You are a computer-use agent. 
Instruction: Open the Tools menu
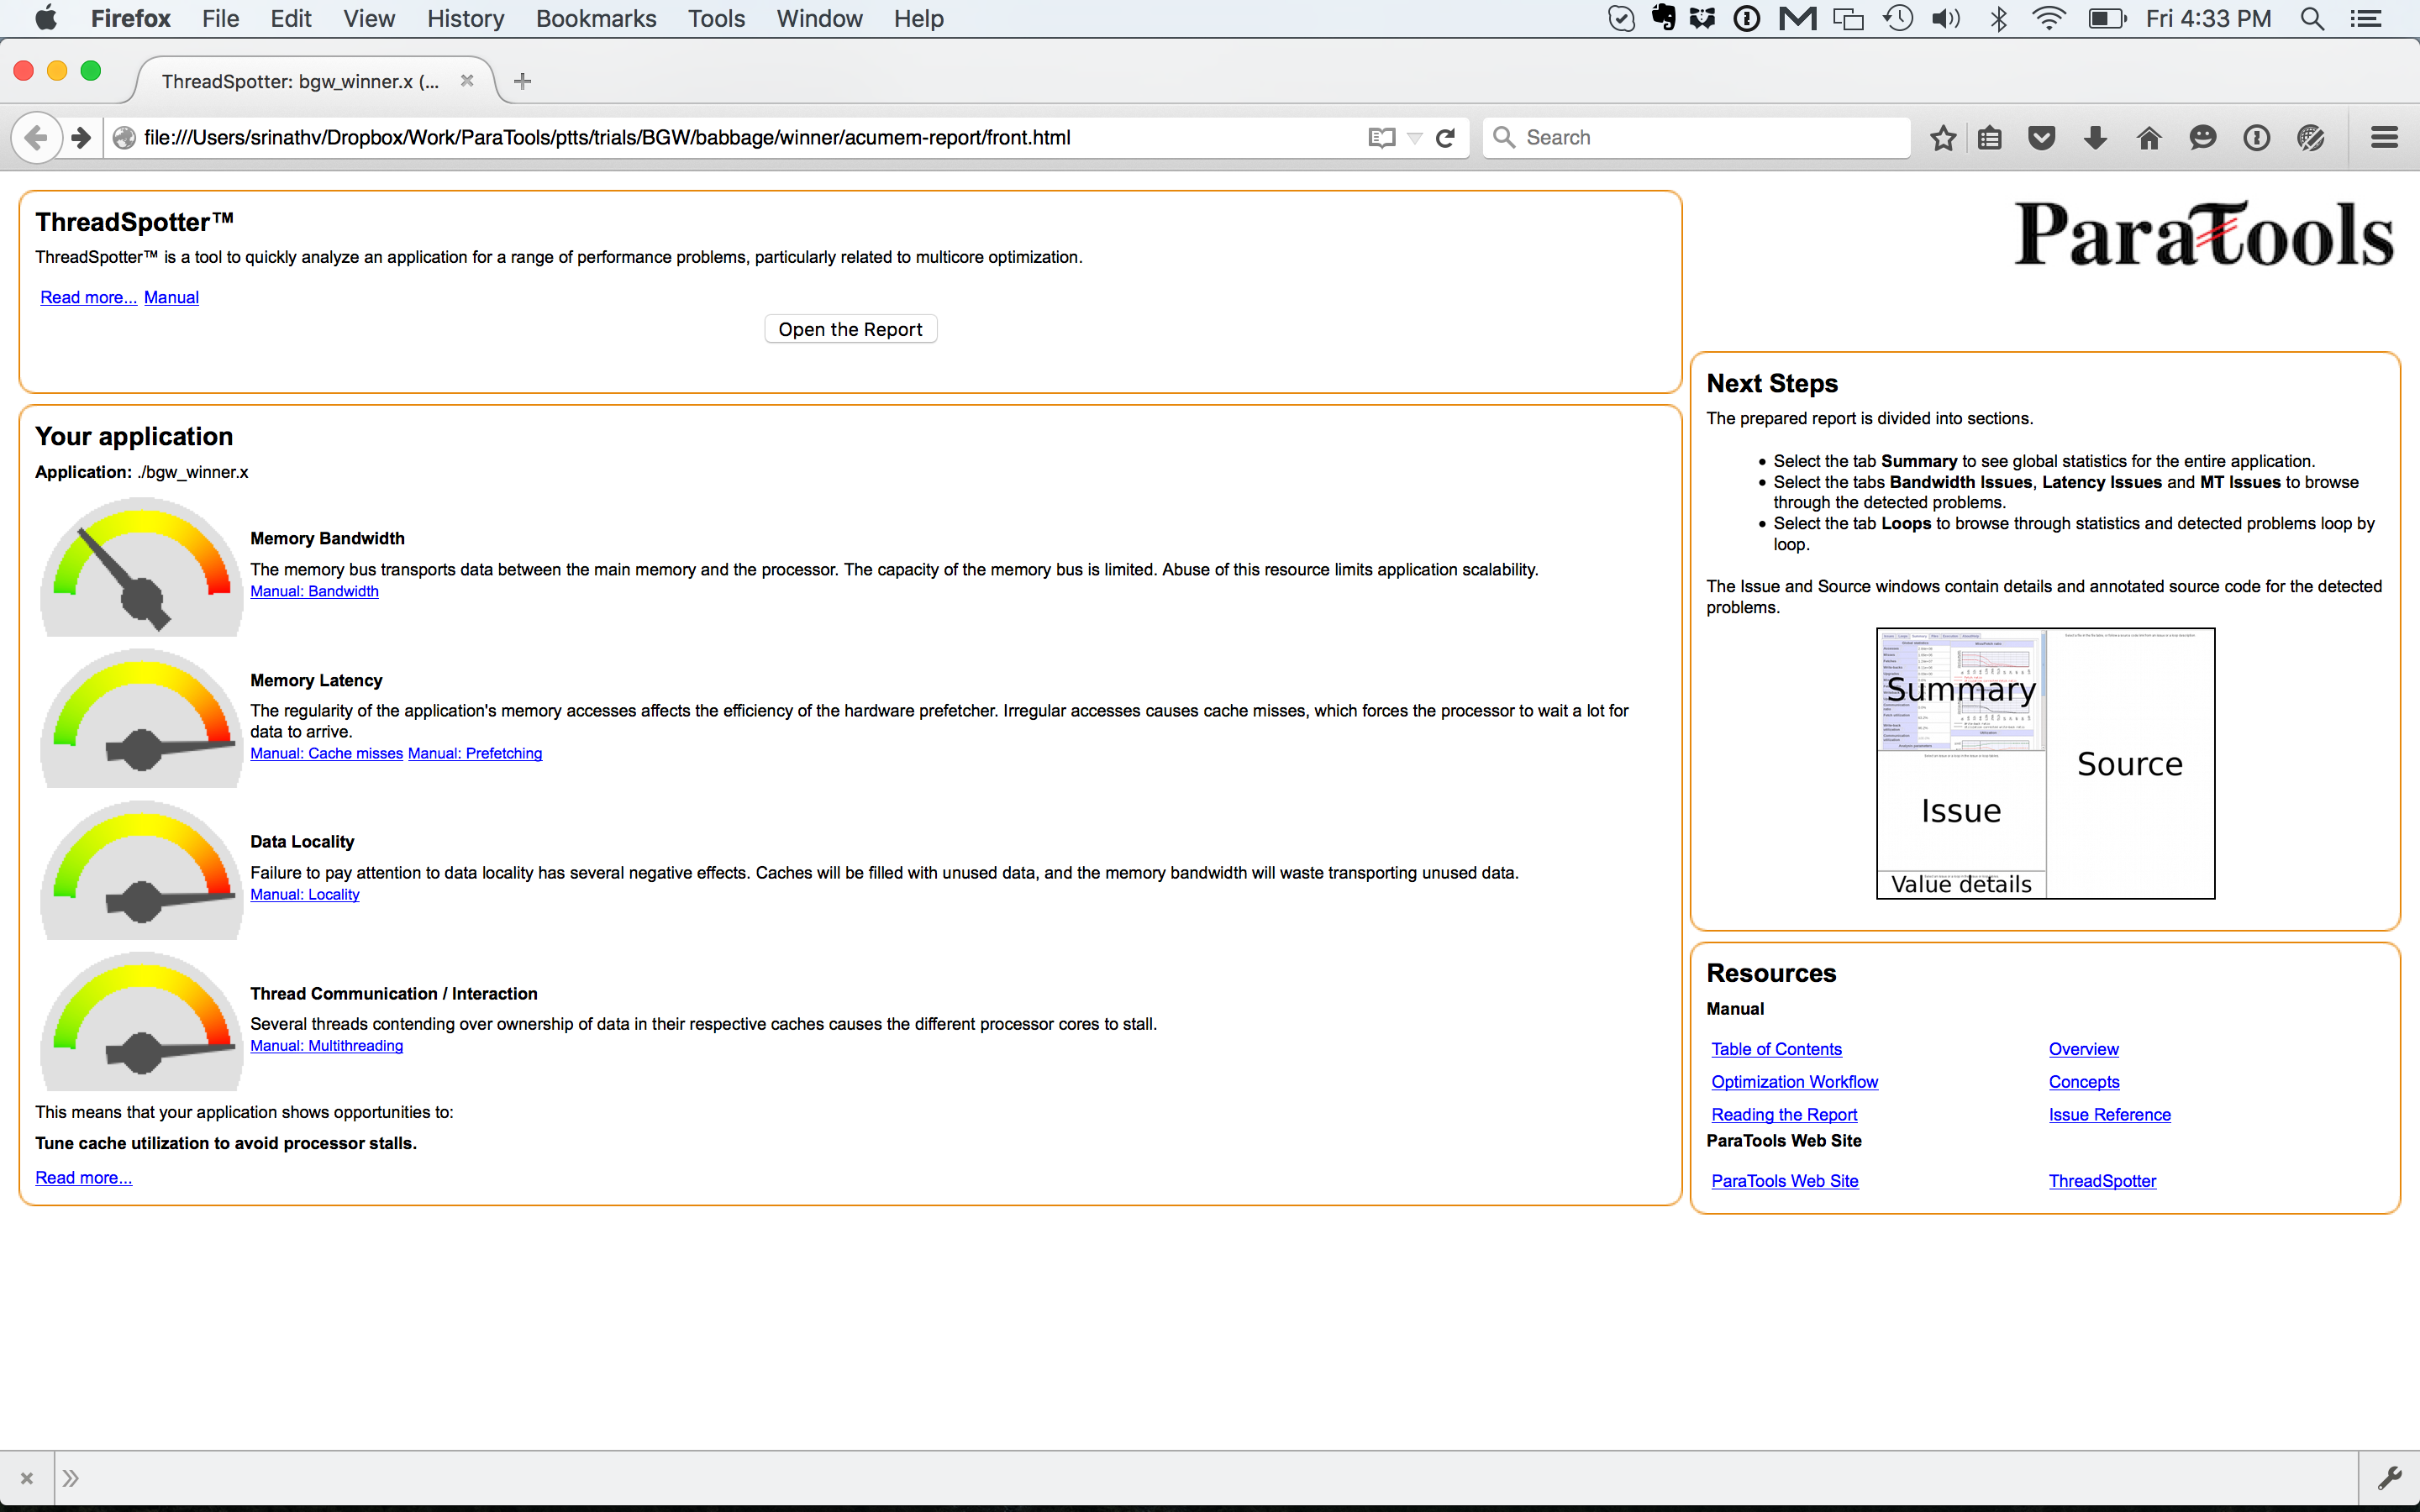coord(716,18)
